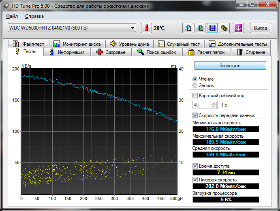Click the Additional tests icon
The height and width of the screenshot is (211, 280).
click(212, 44)
